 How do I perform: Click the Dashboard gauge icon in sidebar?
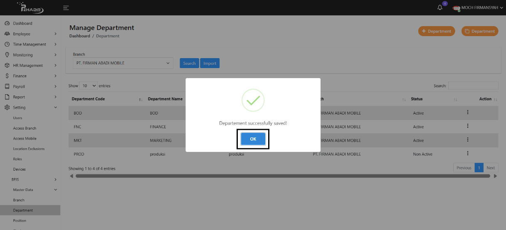[x=7, y=23]
